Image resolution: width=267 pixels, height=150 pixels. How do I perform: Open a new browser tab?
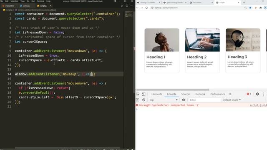pos(244,2)
